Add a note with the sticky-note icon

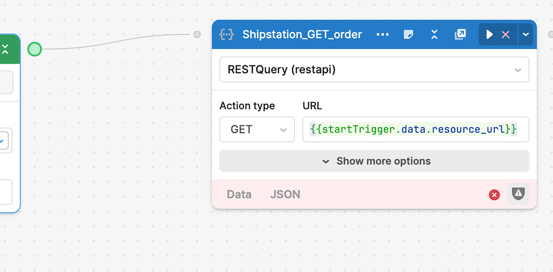pyautogui.click(x=409, y=35)
